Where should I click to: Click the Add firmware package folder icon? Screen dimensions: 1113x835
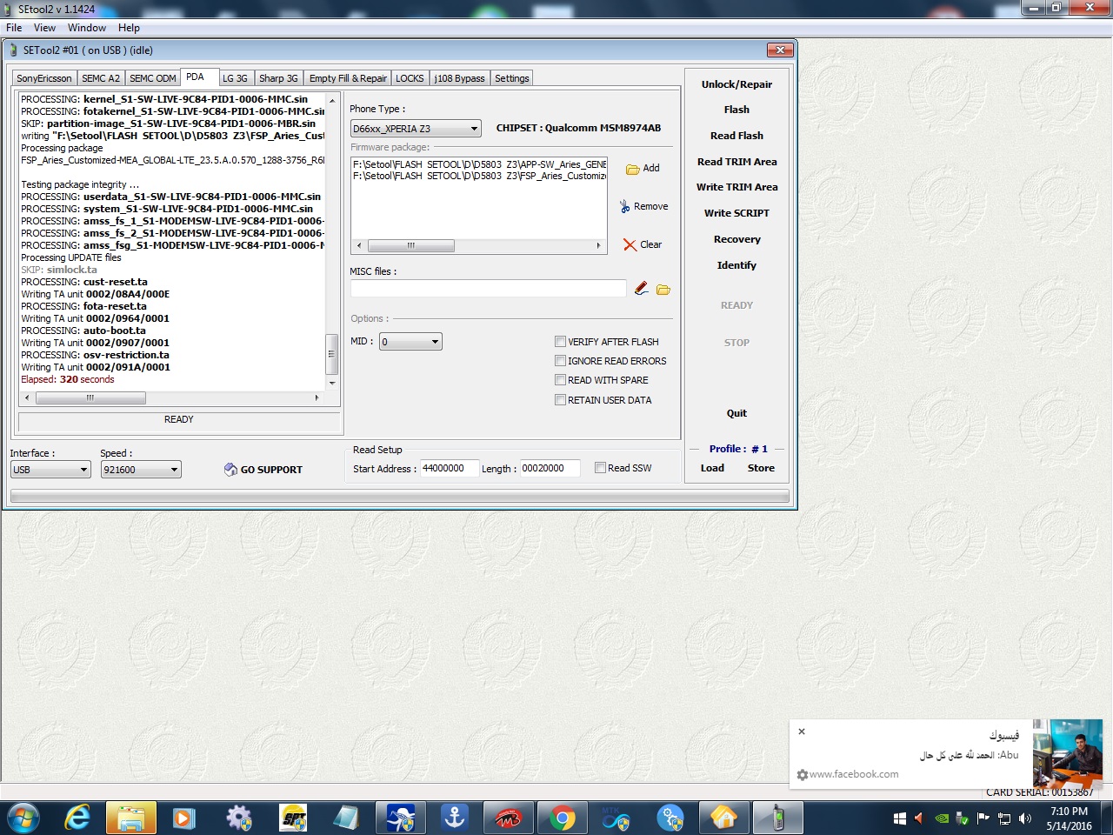coord(633,169)
